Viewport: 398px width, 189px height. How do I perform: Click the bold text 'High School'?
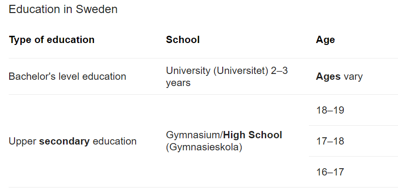coord(253,135)
